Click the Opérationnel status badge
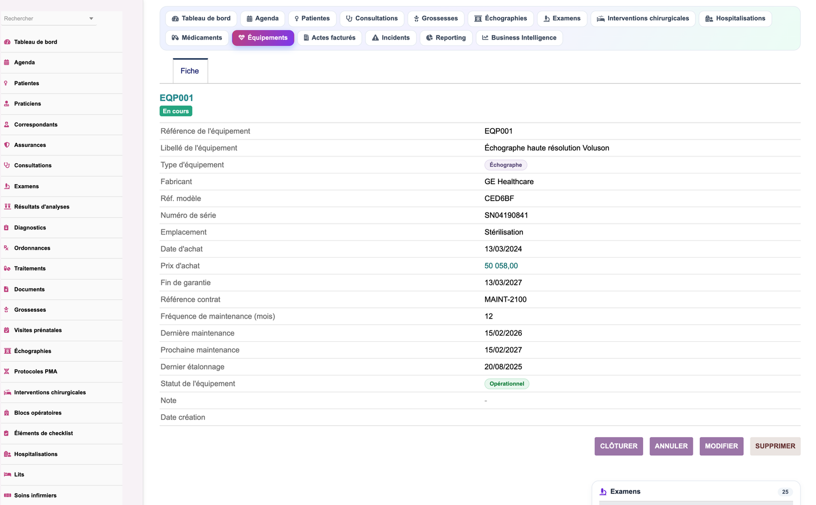Screen dimensions: 816x505 507,384
